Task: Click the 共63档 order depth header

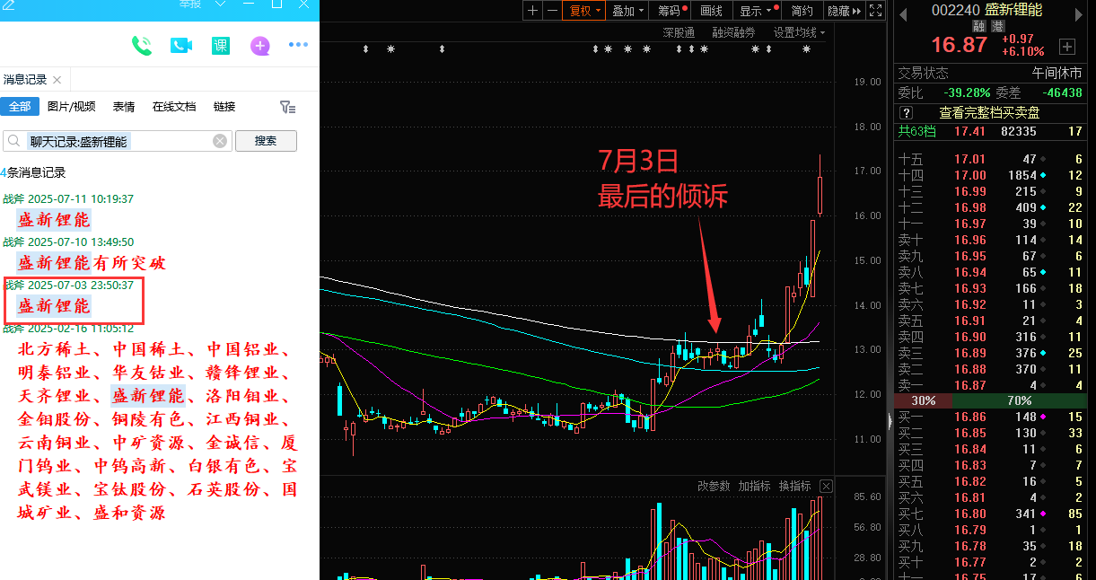Action: click(x=917, y=131)
